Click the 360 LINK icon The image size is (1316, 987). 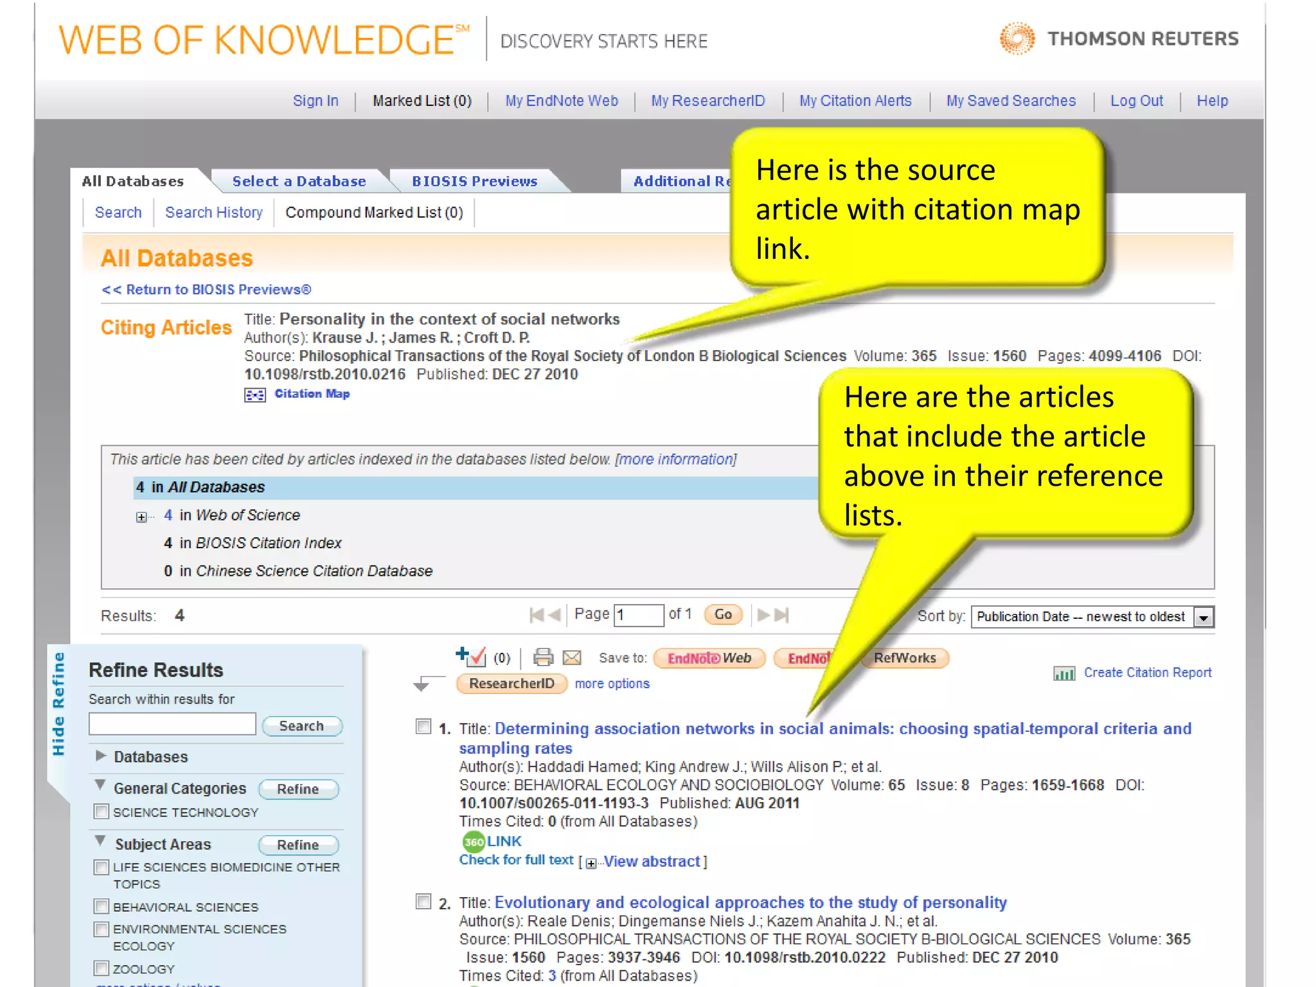474,841
